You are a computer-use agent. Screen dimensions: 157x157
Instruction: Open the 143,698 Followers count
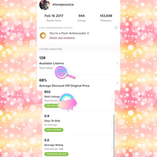point(106,18)
